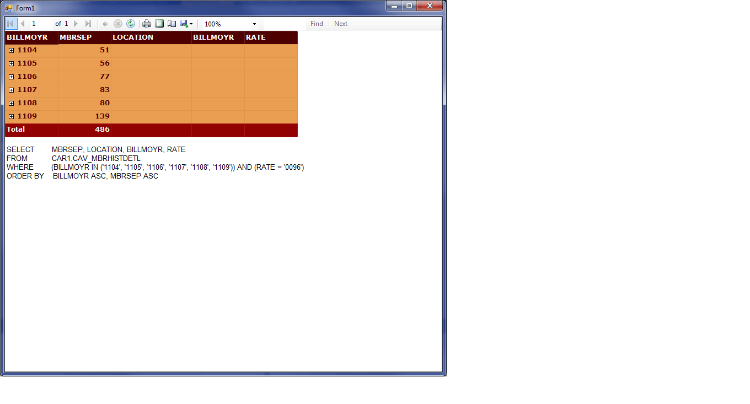
Task: Click the Find link
Action: click(x=317, y=24)
